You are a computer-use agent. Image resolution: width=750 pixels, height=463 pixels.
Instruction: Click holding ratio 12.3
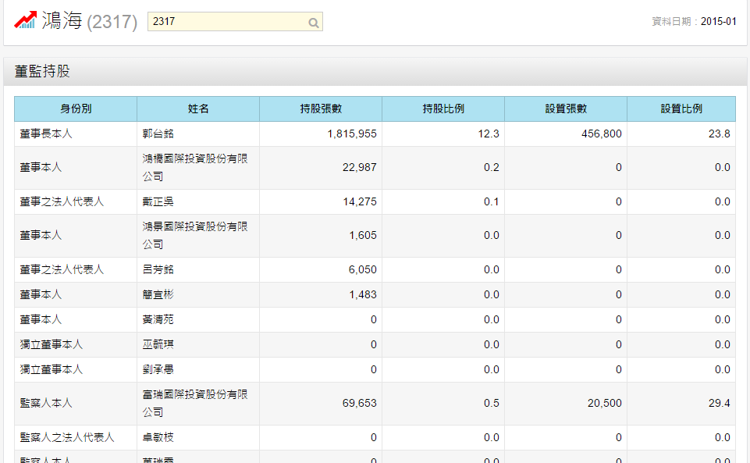pos(489,134)
